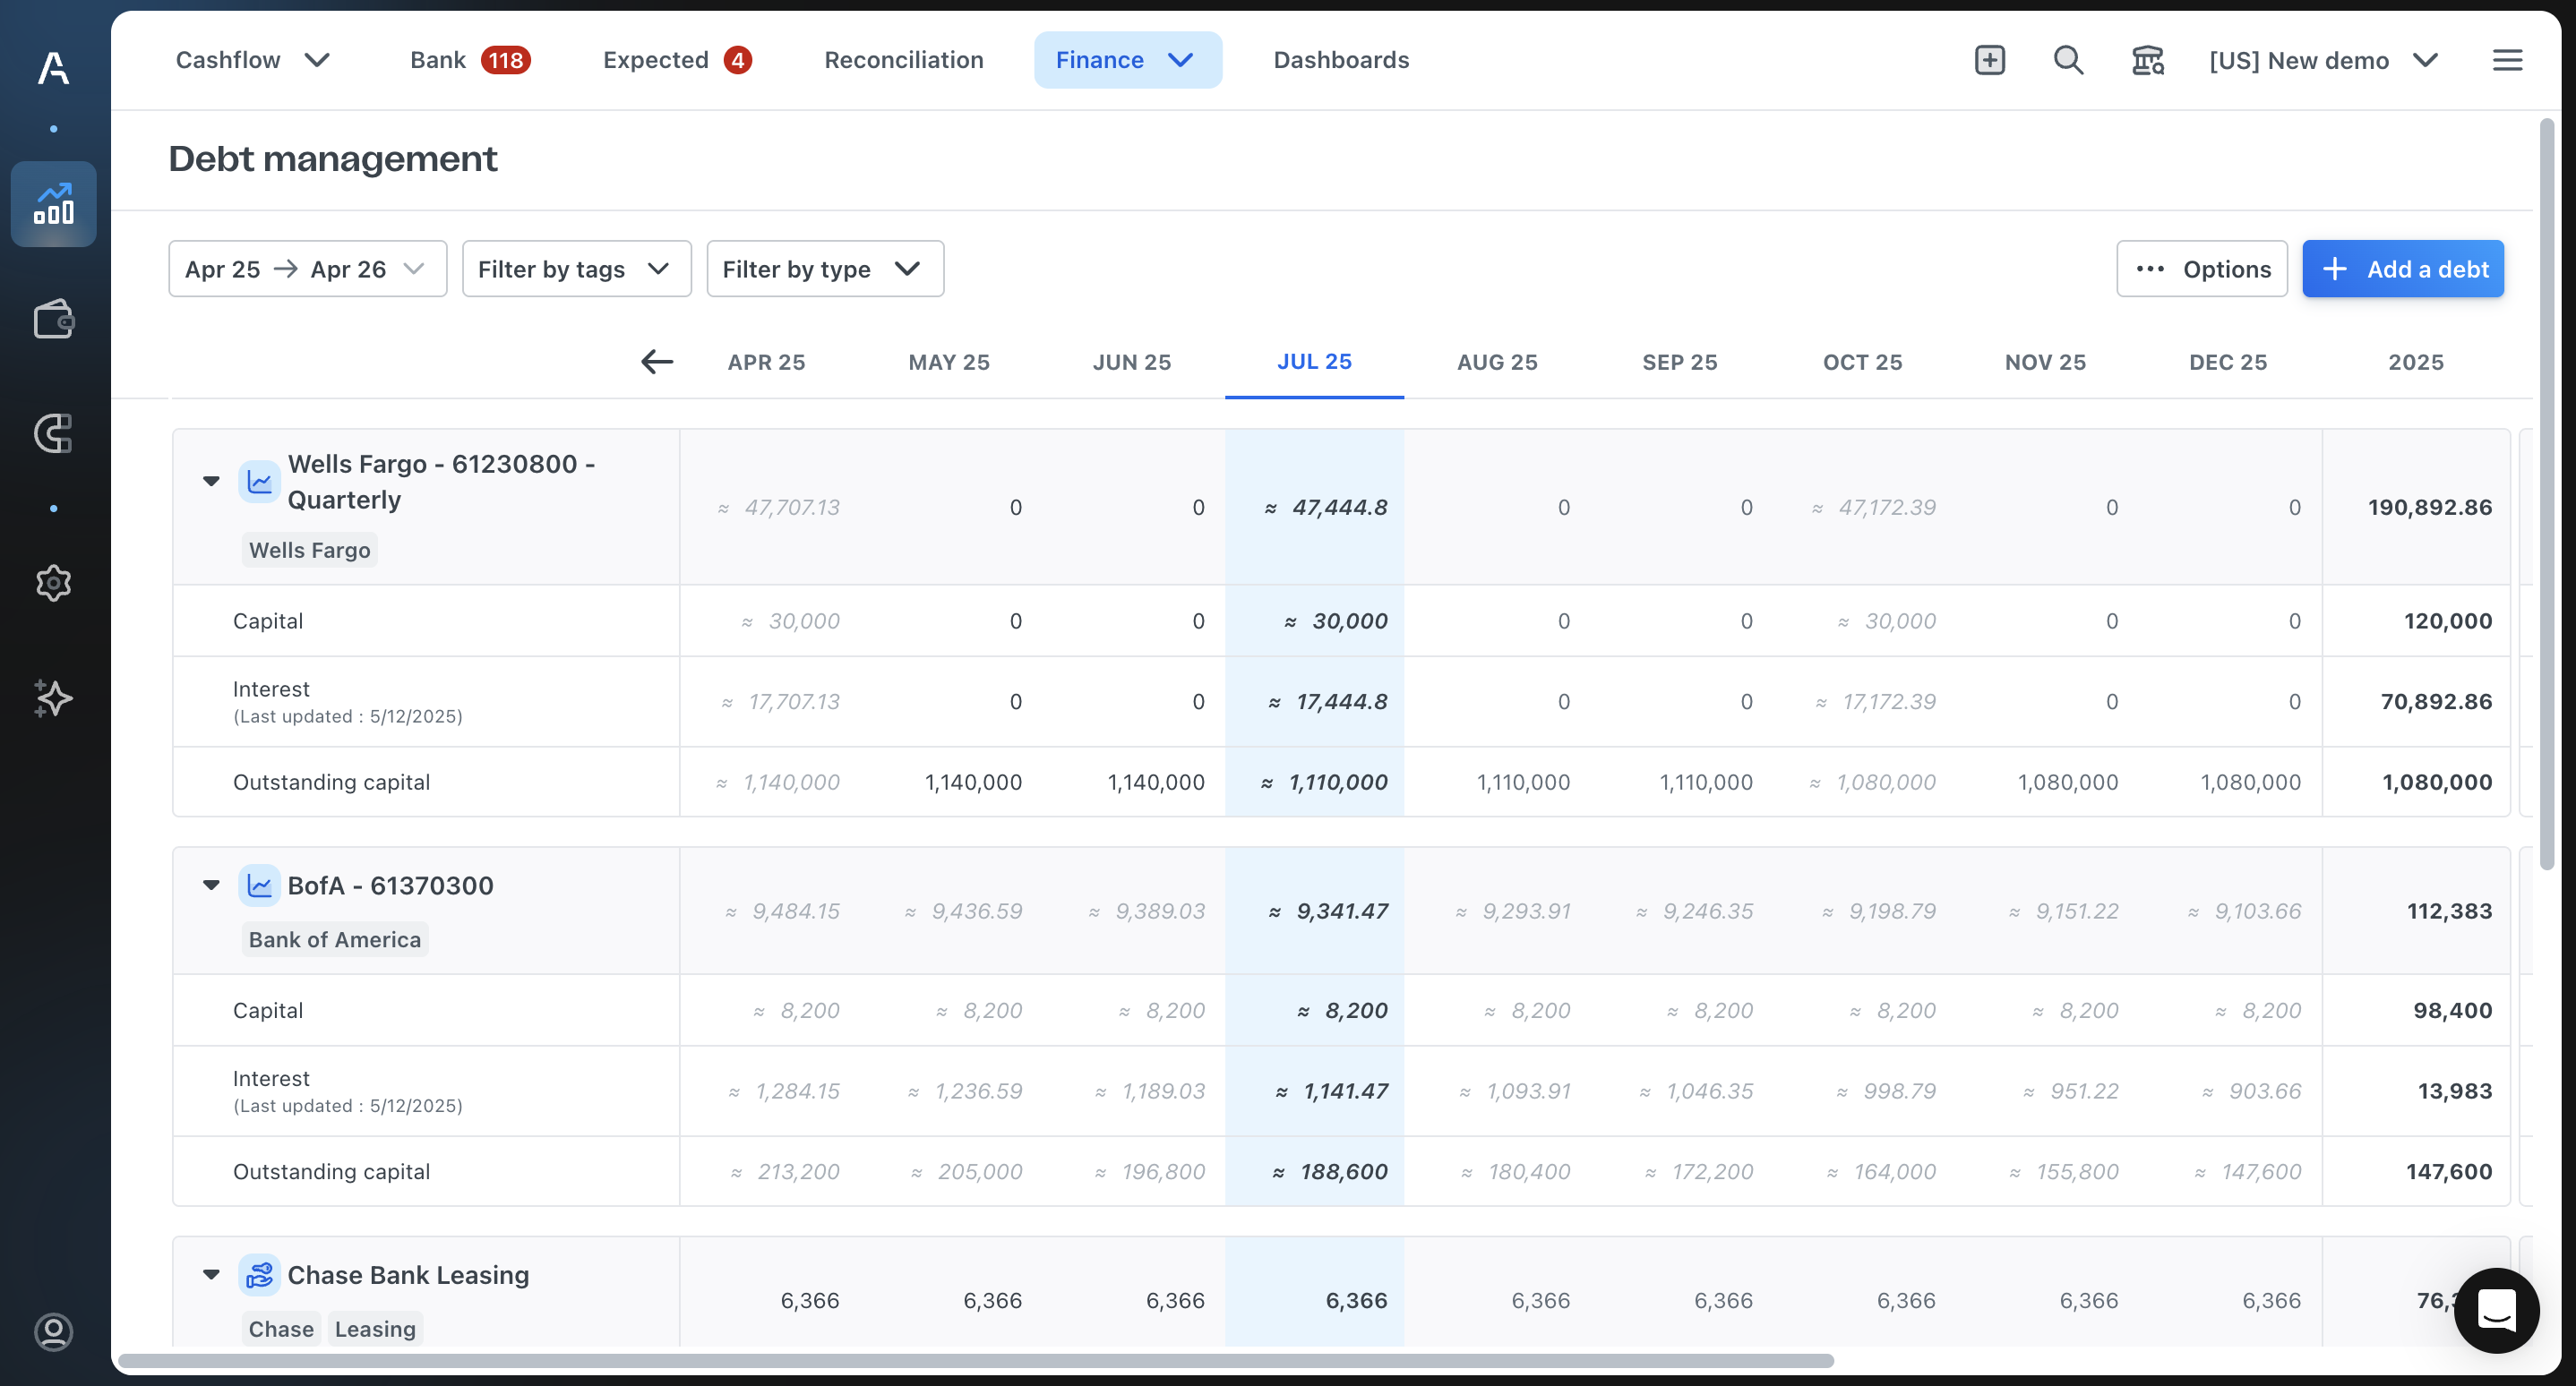Open settings gear in sidebar
This screenshot has width=2576, height=1386.
point(53,583)
